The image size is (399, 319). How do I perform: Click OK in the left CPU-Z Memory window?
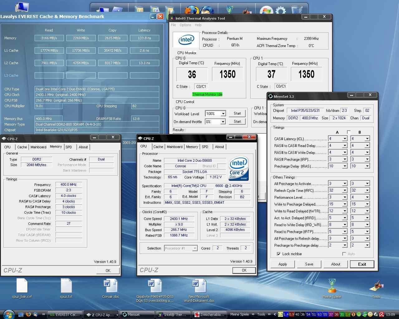tap(108, 270)
